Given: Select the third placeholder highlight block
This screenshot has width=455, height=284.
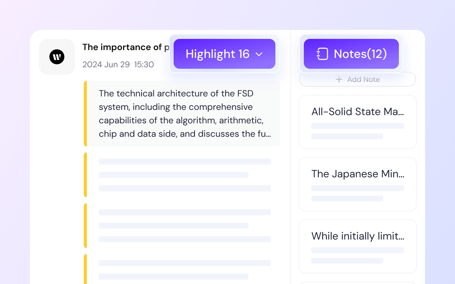Looking at the screenshot, I should click(x=182, y=226).
